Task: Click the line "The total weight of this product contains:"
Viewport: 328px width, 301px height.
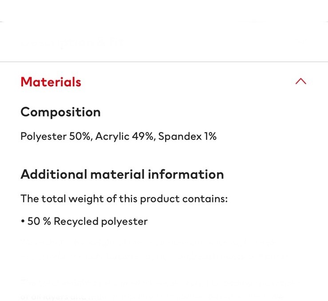Action: pyautogui.click(x=124, y=199)
